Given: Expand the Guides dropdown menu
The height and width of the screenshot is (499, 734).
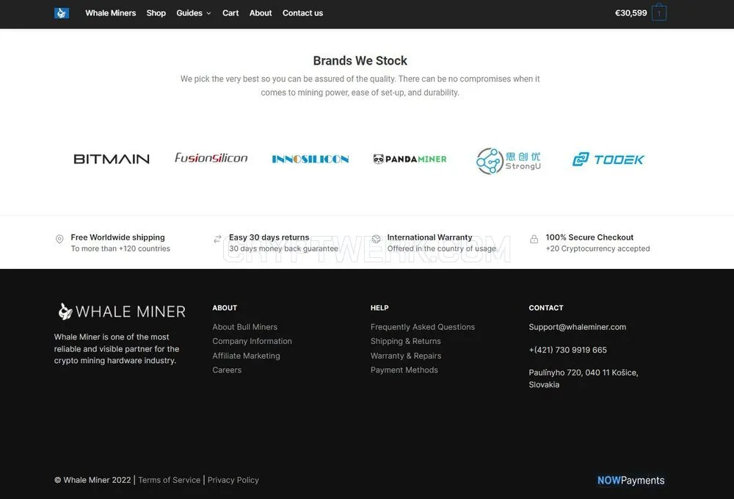Looking at the screenshot, I should (193, 13).
